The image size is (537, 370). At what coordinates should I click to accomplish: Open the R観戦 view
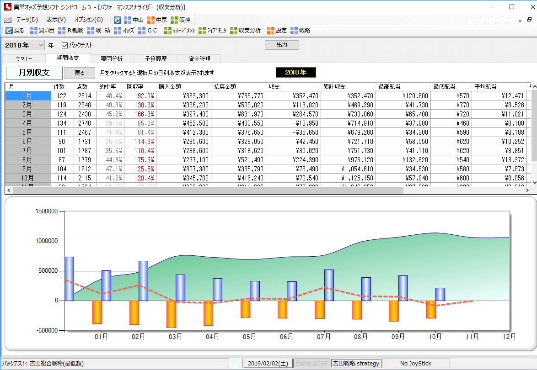70,31
